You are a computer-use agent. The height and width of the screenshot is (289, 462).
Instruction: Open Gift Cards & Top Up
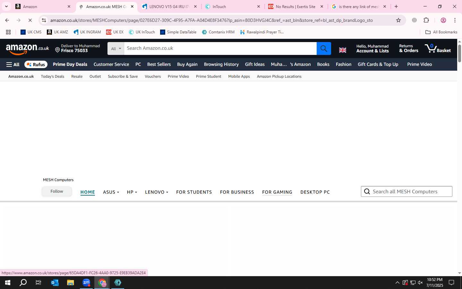[378, 65]
